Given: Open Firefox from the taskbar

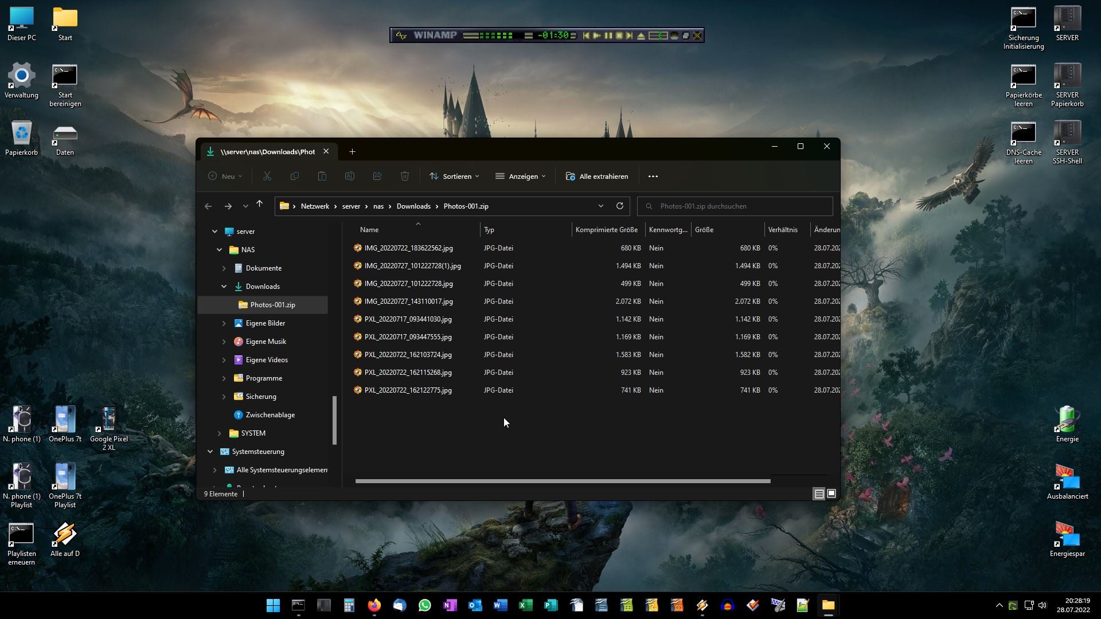Looking at the screenshot, I should pos(374,605).
